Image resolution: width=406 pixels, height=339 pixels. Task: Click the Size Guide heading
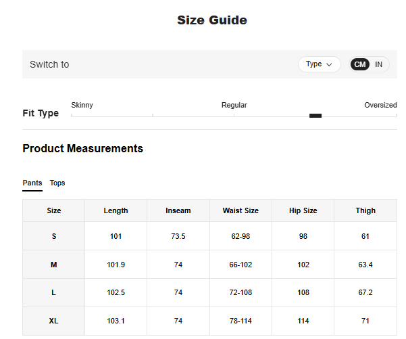[x=212, y=20]
